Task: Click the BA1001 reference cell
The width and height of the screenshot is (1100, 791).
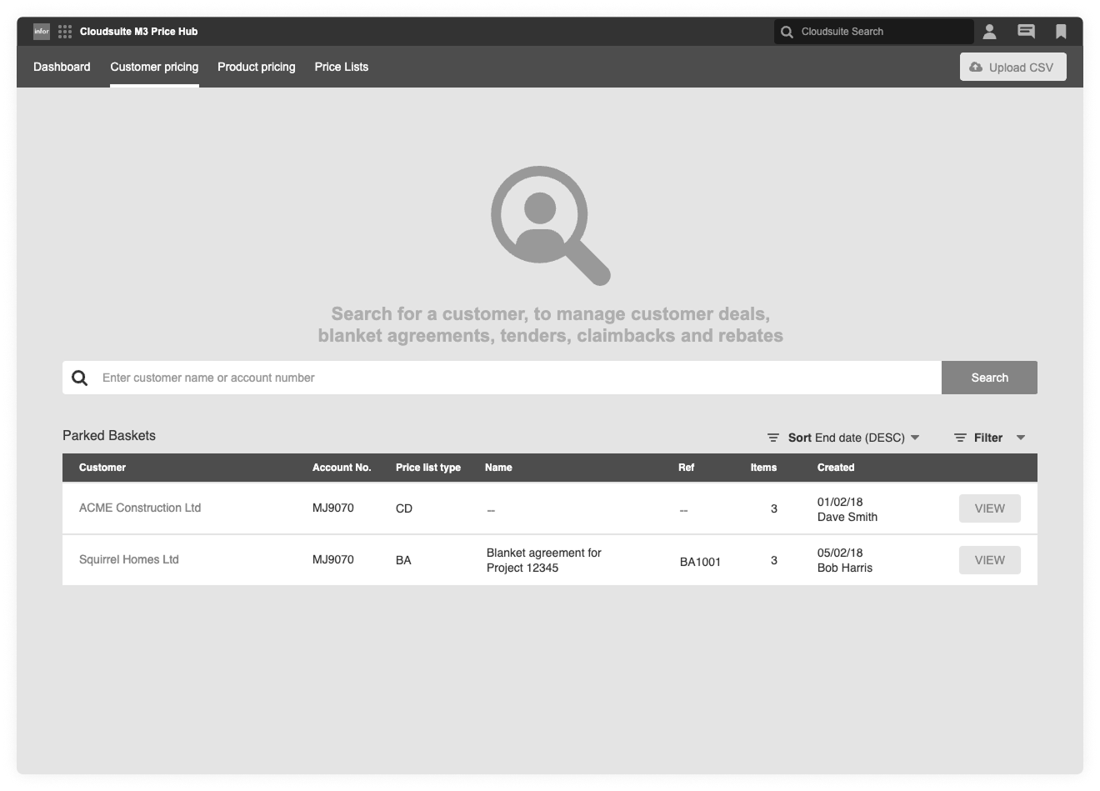Action: click(700, 562)
